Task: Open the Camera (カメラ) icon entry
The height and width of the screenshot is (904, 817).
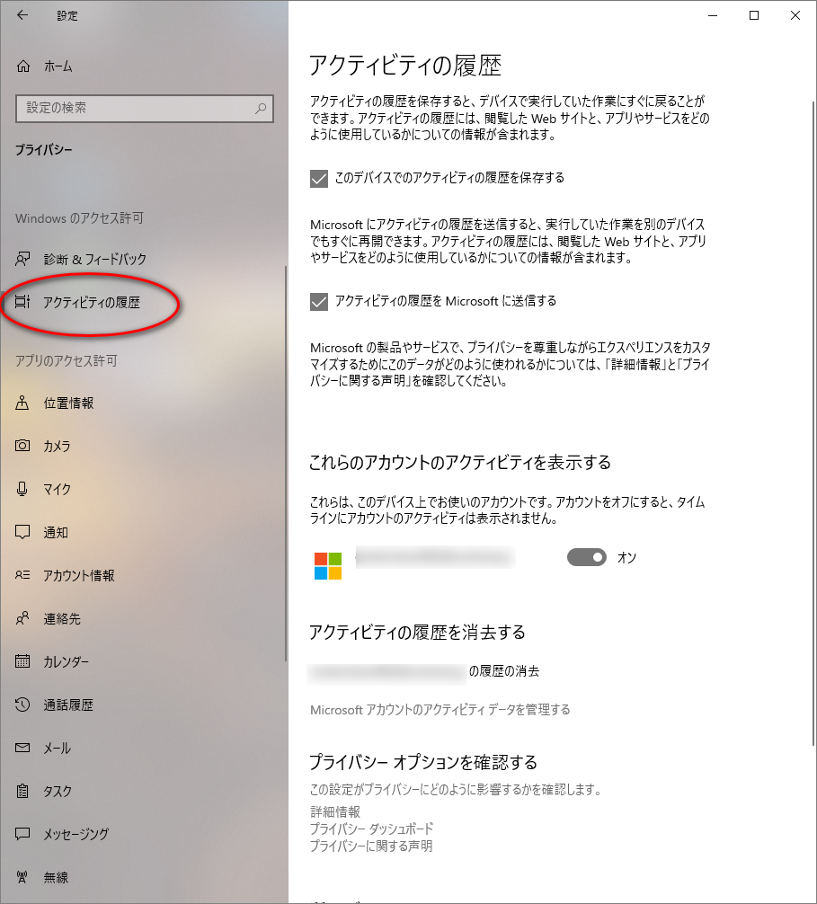Action: point(24,447)
